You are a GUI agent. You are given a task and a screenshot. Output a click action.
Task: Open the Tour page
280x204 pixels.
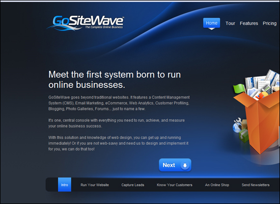(x=230, y=23)
